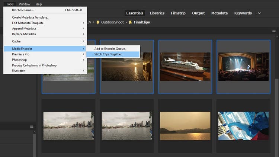Screen dimensions: 279x157
Task: Switch to the Output workspace
Action: [198, 13]
